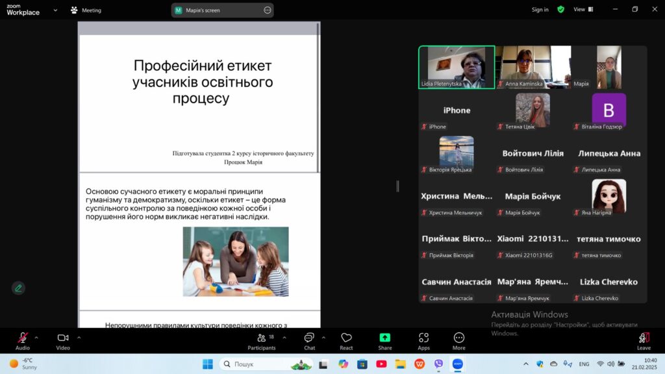Viewport: 665px width, 374px height.
Task: Expand the Video settings caret
Action: coord(79,337)
